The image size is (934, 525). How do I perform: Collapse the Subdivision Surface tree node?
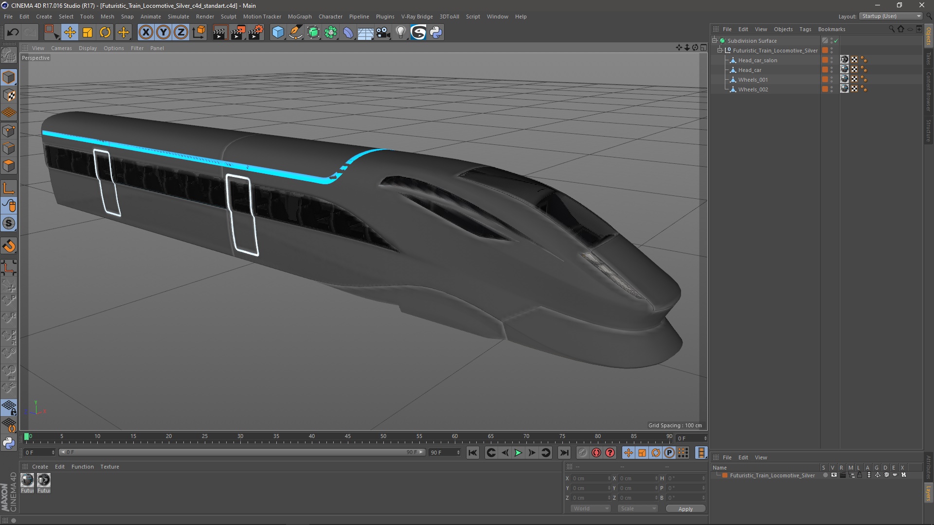(x=715, y=41)
